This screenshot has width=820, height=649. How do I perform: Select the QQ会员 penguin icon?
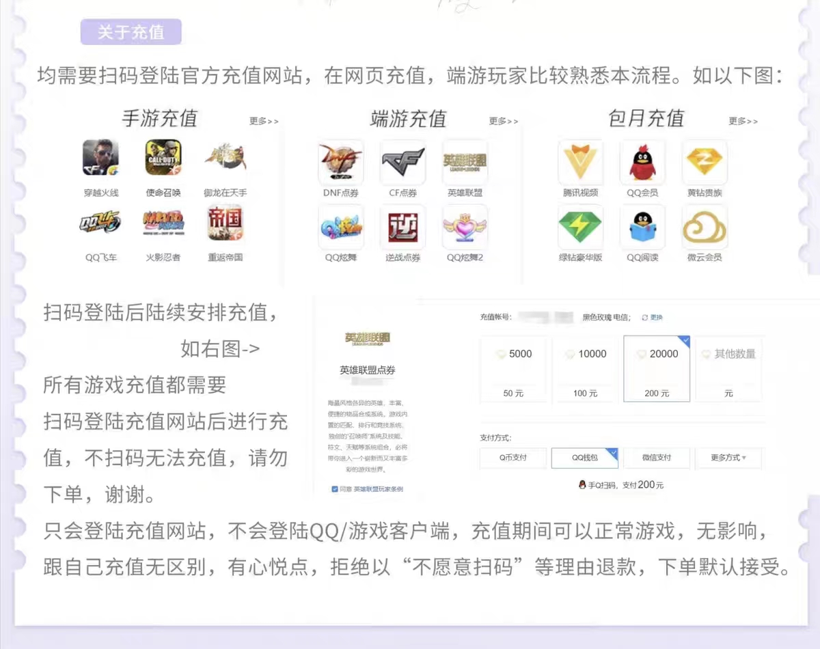point(643,163)
